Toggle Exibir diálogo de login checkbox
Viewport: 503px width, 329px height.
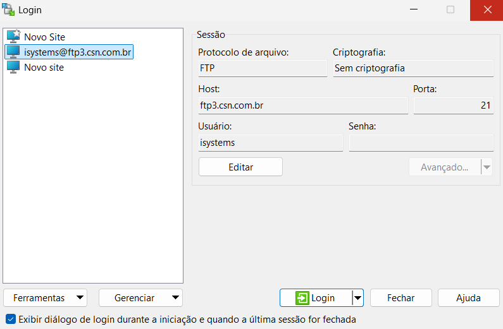coord(11,319)
